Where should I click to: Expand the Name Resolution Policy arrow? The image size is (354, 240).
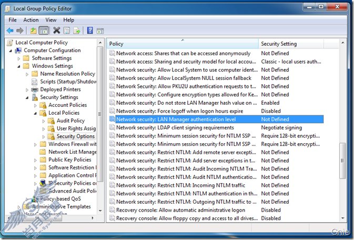click(27, 74)
